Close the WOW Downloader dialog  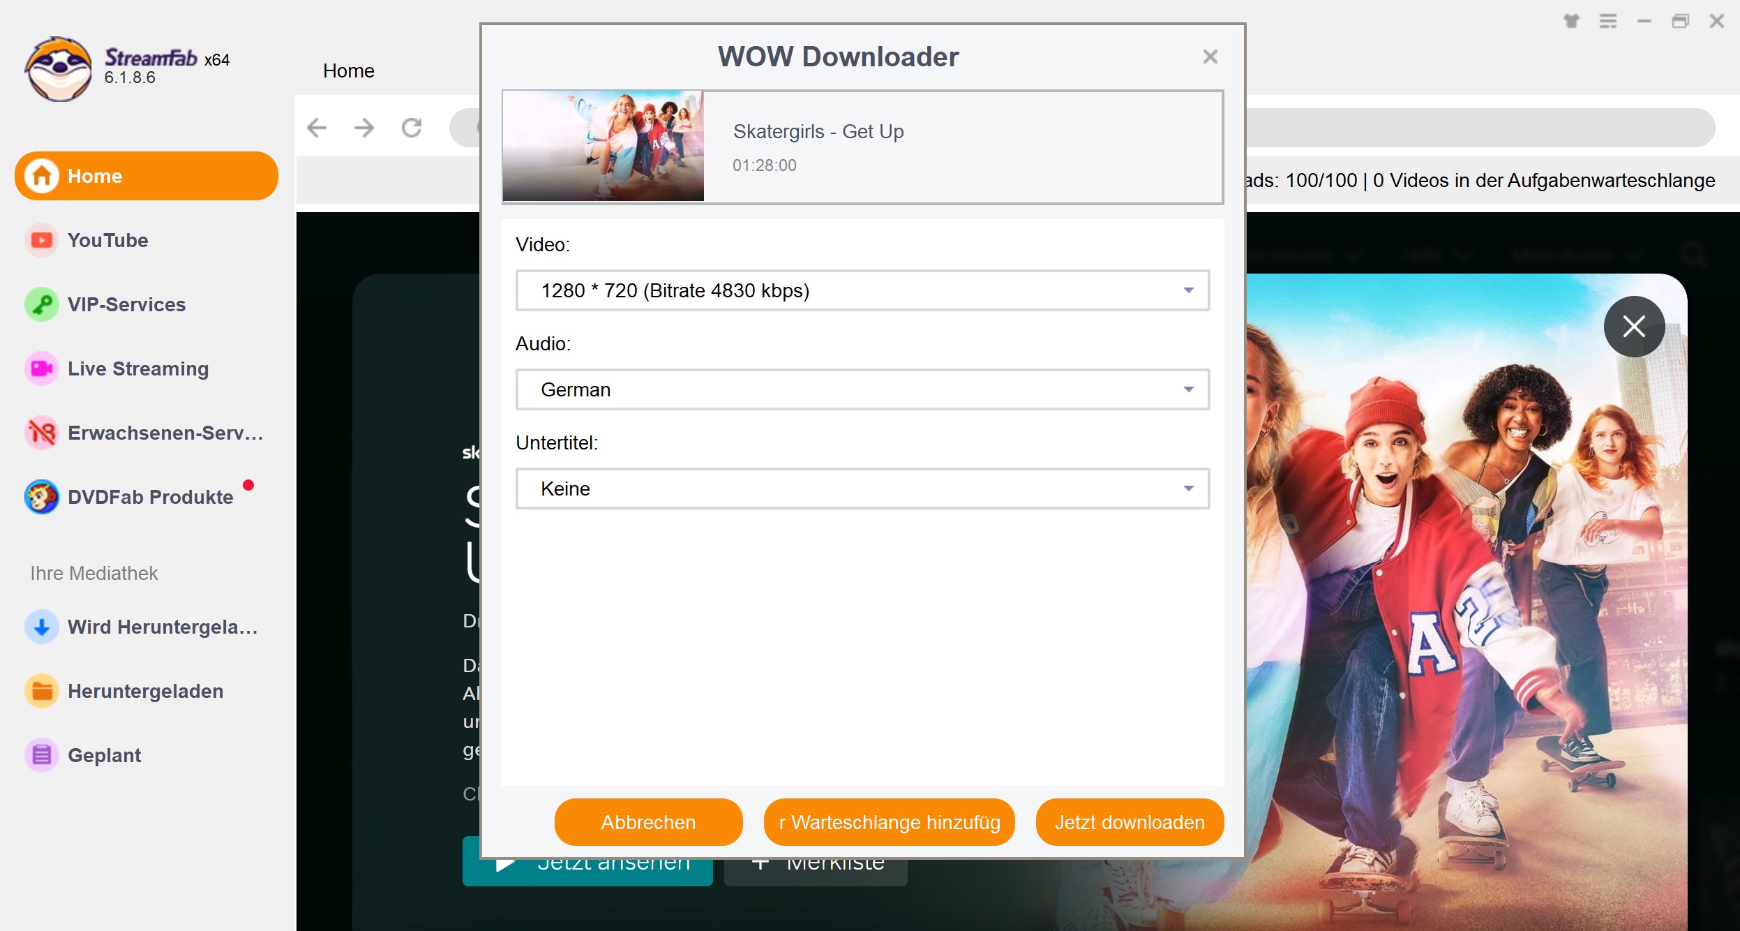pos(1210,57)
